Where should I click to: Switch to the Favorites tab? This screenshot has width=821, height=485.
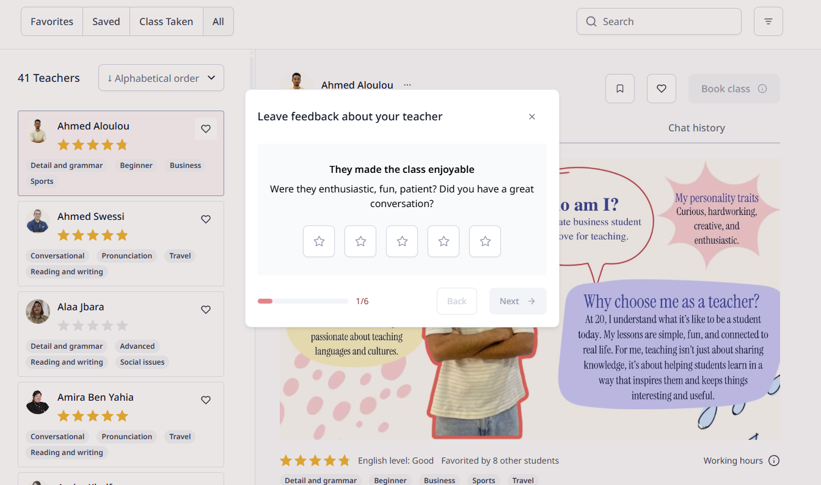[x=52, y=21]
